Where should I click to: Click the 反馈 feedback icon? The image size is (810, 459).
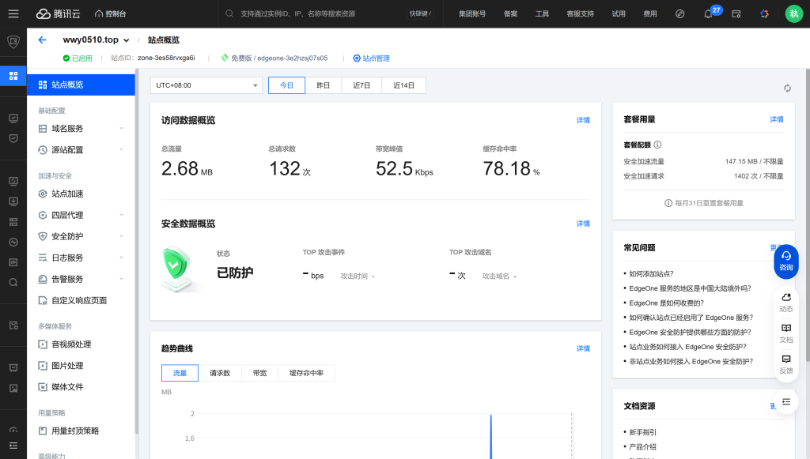785,363
